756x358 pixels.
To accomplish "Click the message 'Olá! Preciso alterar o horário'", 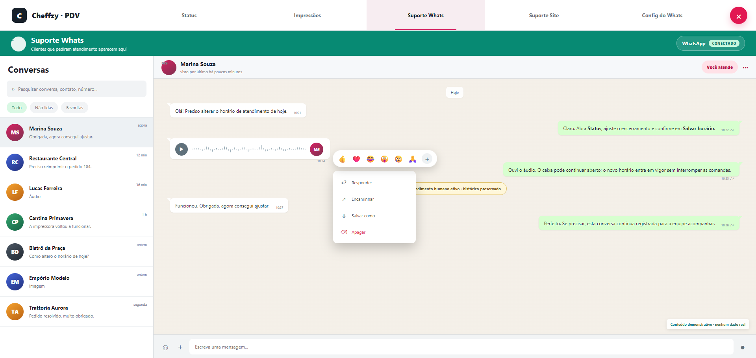I will click(238, 111).
